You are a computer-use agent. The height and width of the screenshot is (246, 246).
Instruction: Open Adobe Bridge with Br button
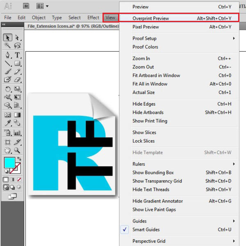click(26, 6)
